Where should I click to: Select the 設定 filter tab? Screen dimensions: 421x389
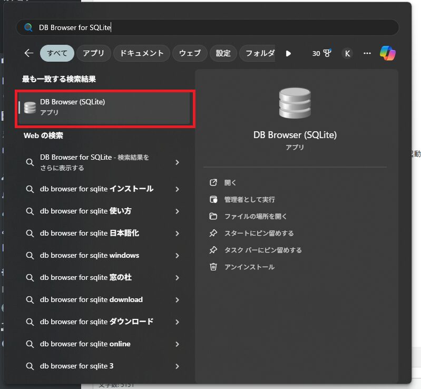point(223,53)
